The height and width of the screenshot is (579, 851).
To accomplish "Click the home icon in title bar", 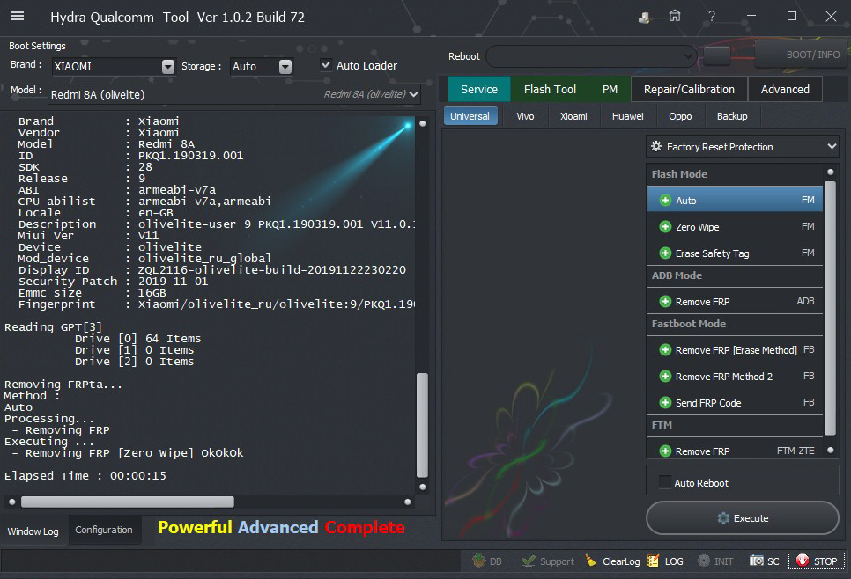I will pyautogui.click(x=674, y=17).
